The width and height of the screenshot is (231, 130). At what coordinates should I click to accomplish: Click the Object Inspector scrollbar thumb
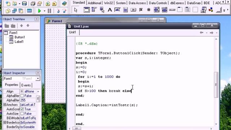tap(38, 99)
